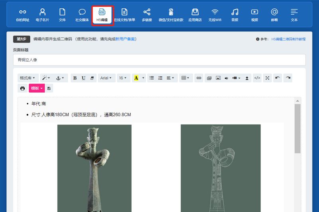Viewport: 319px width, 212px height.
Task: Open the pink 模板 template button
Action: pyautogui.click(x=37, y=88)
